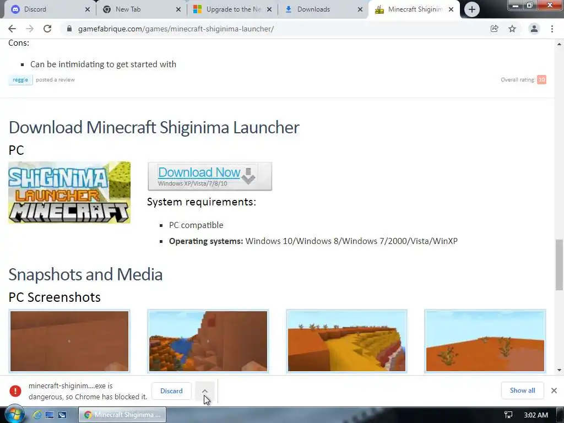Image resolution: width=564 pixels, height=423 pixels.
Task: Open fourth screenshot with desert bushes
Action: (485, 341)
